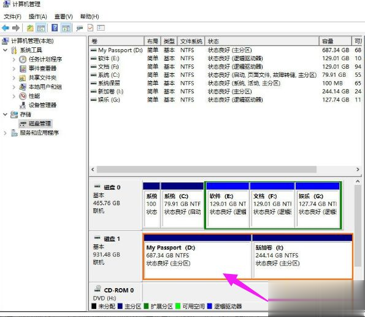Sort by the 状态 column header

point(262,41)
